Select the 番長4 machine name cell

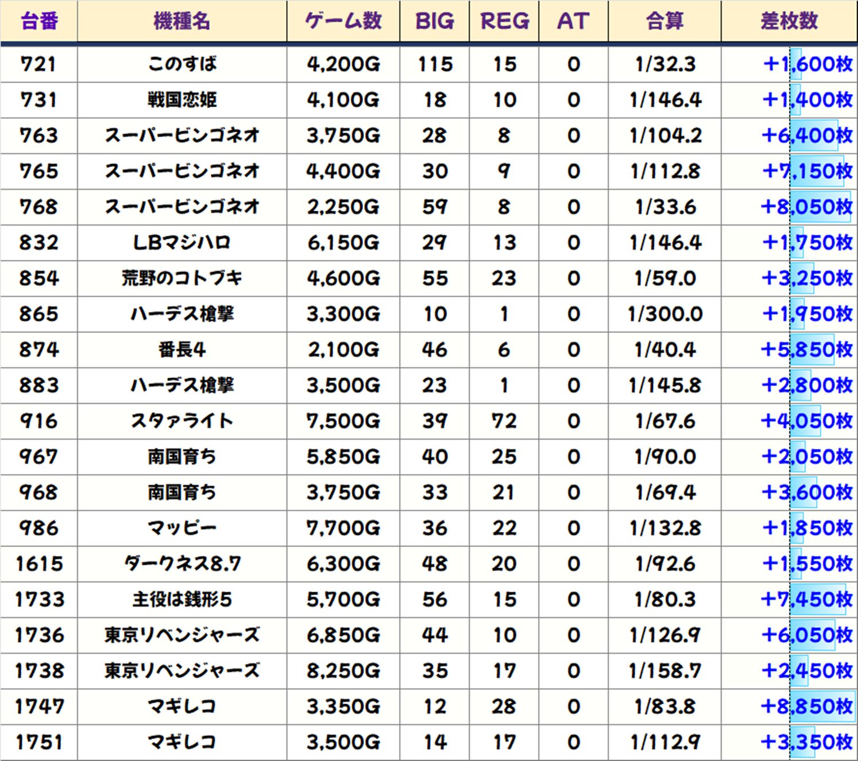pos(182,350)
